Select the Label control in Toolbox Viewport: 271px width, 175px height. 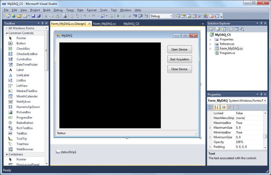coord(20,70)
